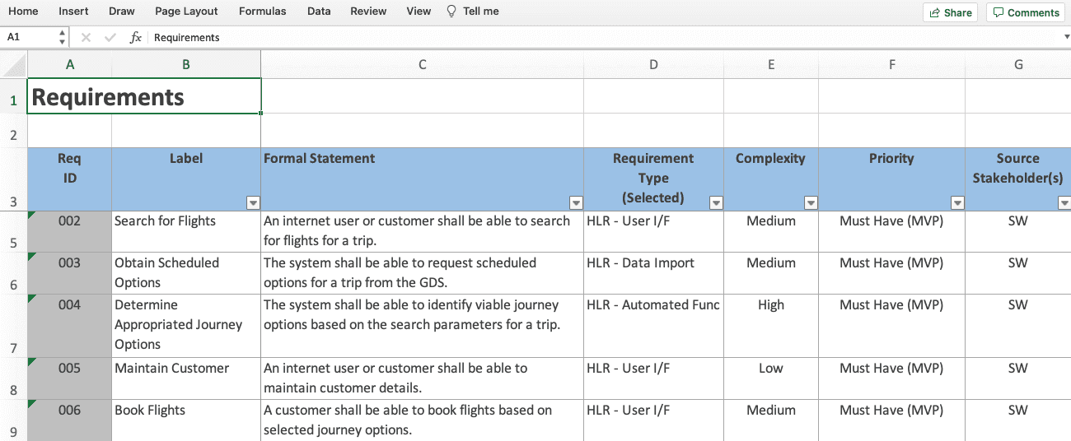Viewport: 1071px width, 441px height.
Task: Click the confirm entry checkmark icon
Action: tap(110, 38)
